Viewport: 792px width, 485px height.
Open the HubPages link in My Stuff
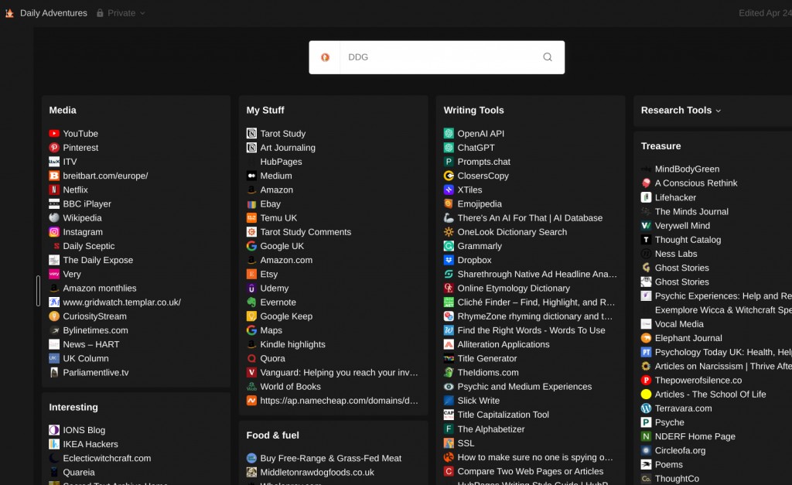coord(281,162)
